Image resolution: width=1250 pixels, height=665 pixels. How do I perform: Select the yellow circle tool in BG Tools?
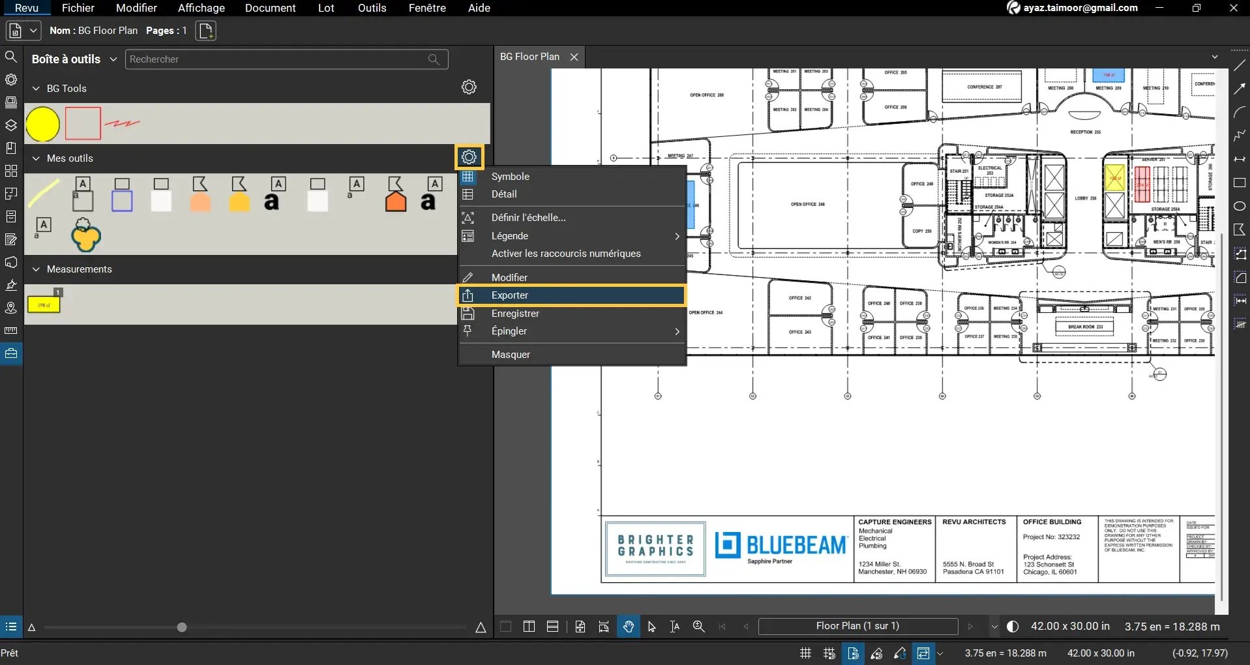(42, 124)
